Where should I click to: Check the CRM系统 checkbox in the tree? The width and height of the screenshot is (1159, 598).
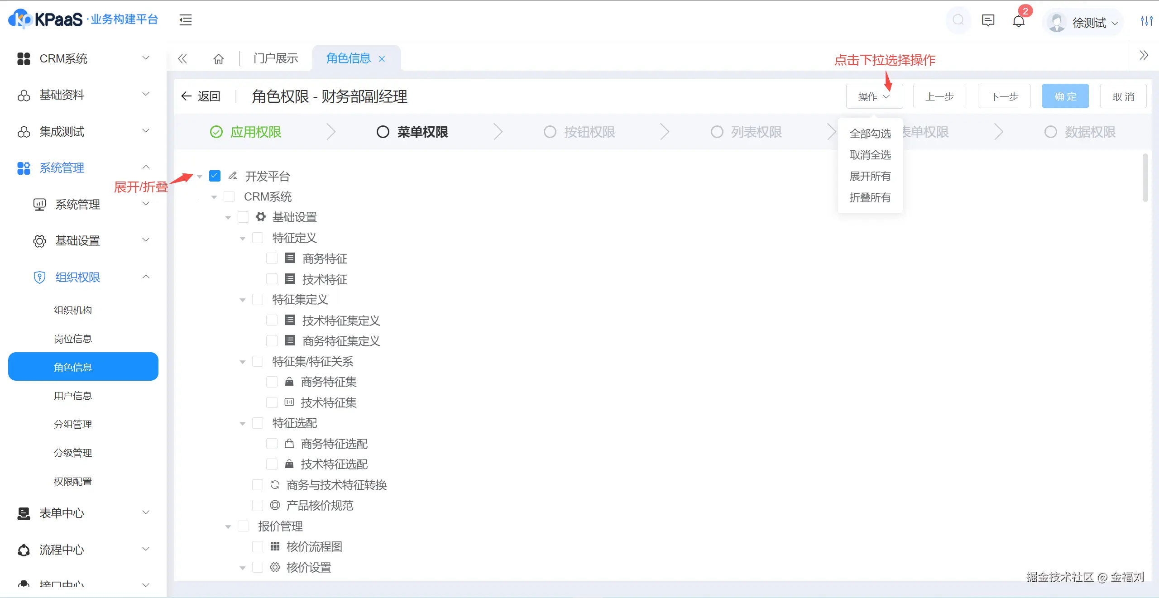coord(230,196)
